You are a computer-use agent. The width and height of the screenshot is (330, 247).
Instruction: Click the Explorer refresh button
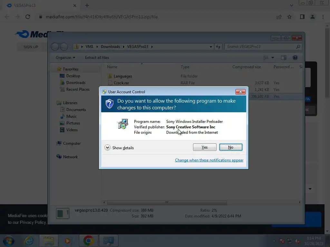tap(218, 47)
